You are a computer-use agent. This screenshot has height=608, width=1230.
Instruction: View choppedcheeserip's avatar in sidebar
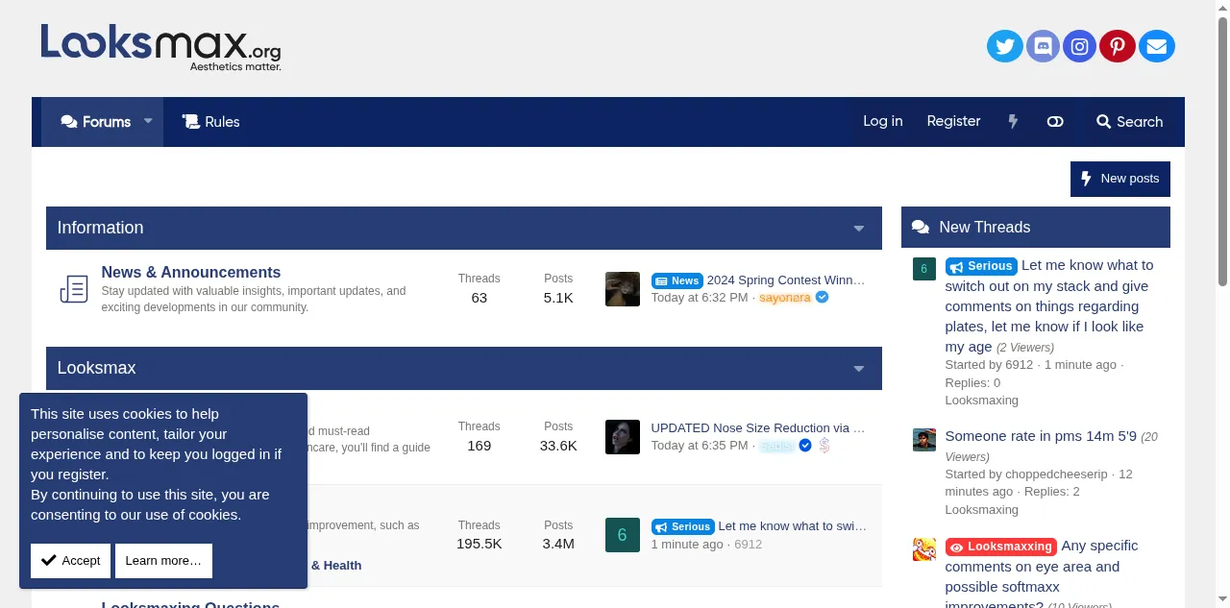(923, 440)
